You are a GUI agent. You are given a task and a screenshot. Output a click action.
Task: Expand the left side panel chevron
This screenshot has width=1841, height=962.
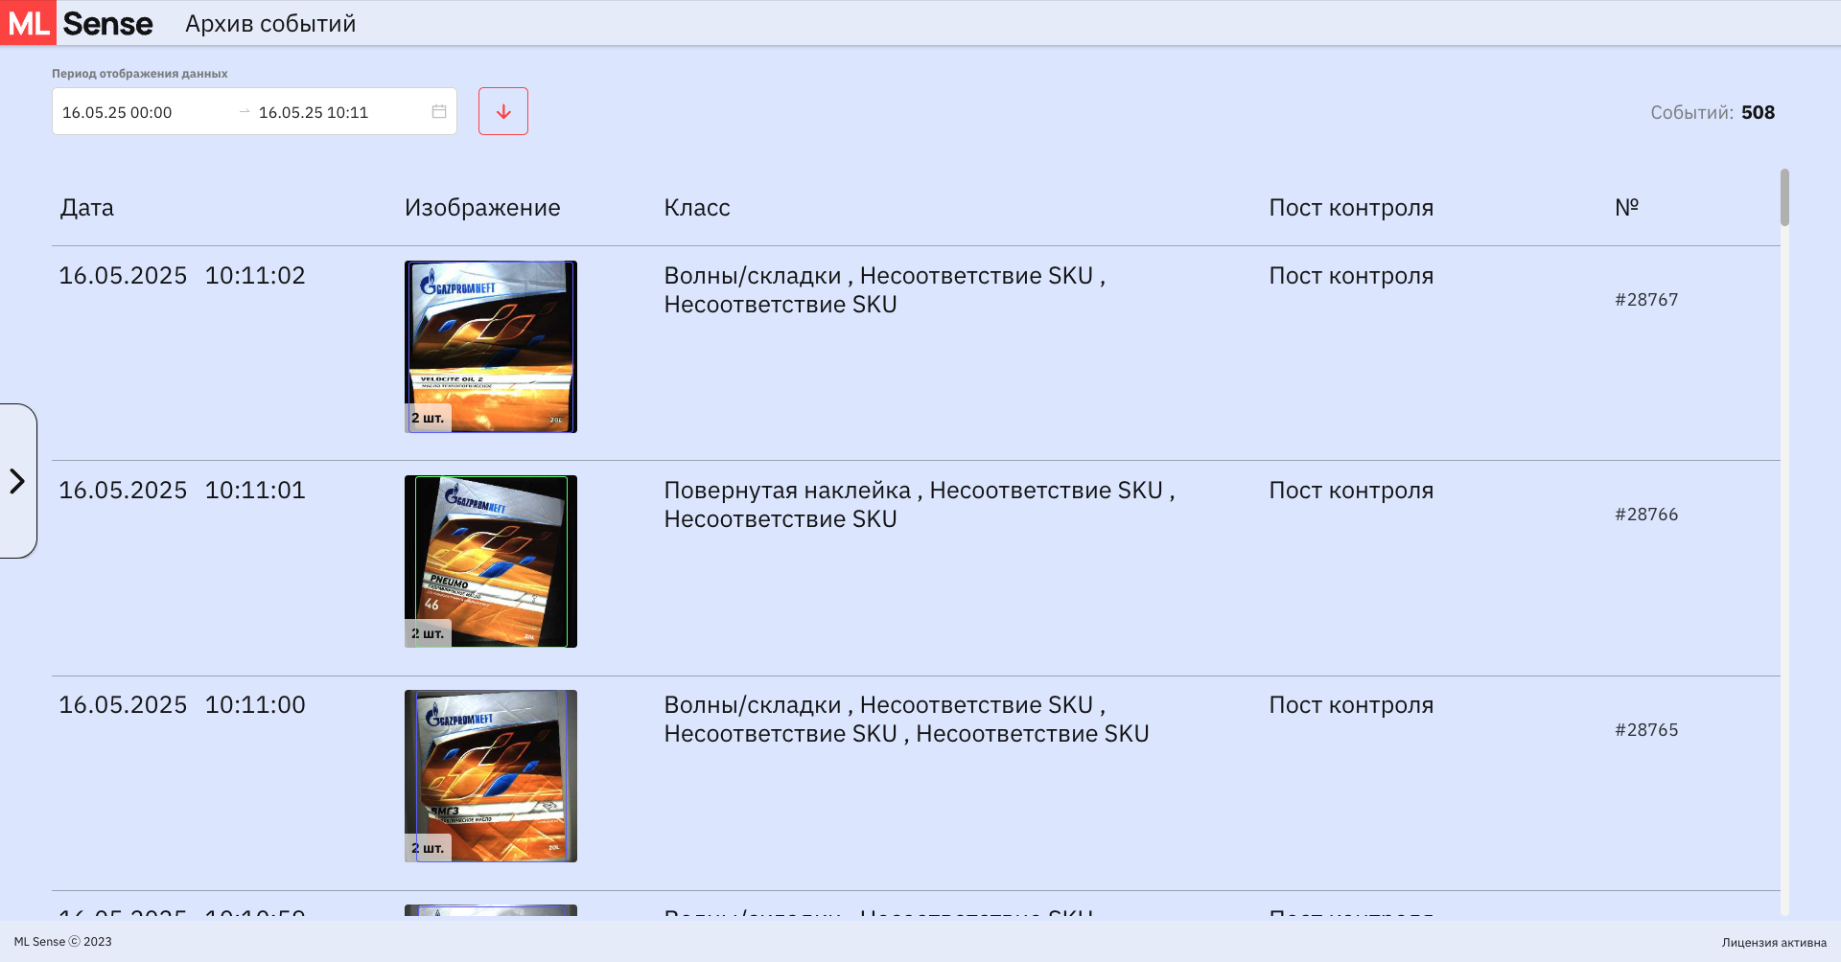[x=17, y=481]
